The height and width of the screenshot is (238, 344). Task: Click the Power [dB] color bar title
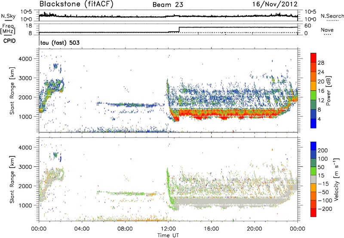(x=329, y=91)
